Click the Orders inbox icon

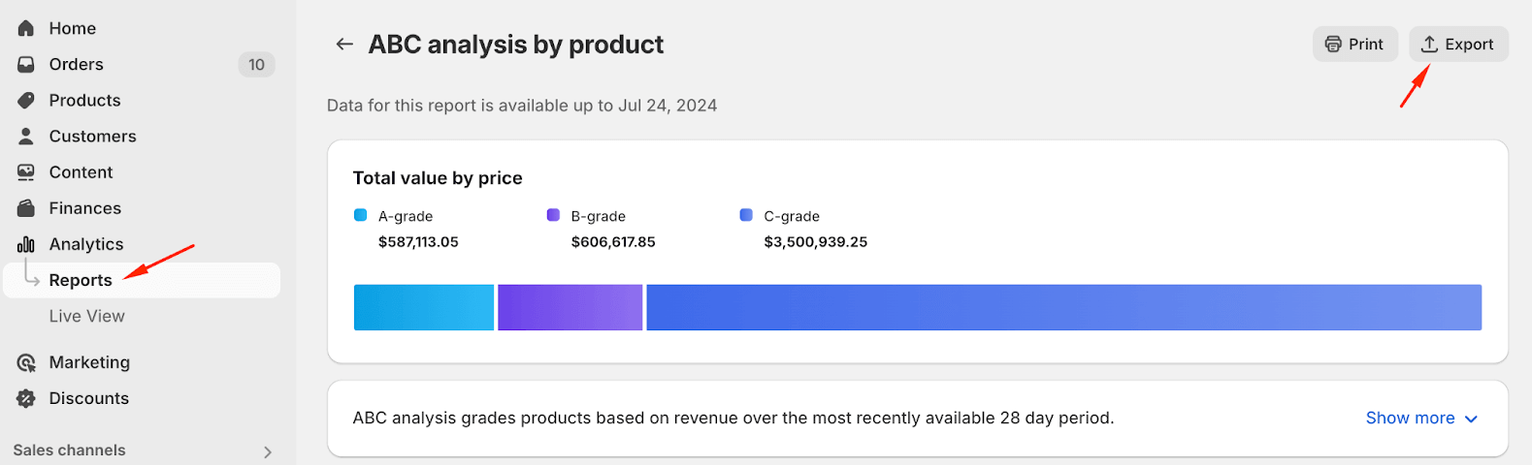point(26,64)
